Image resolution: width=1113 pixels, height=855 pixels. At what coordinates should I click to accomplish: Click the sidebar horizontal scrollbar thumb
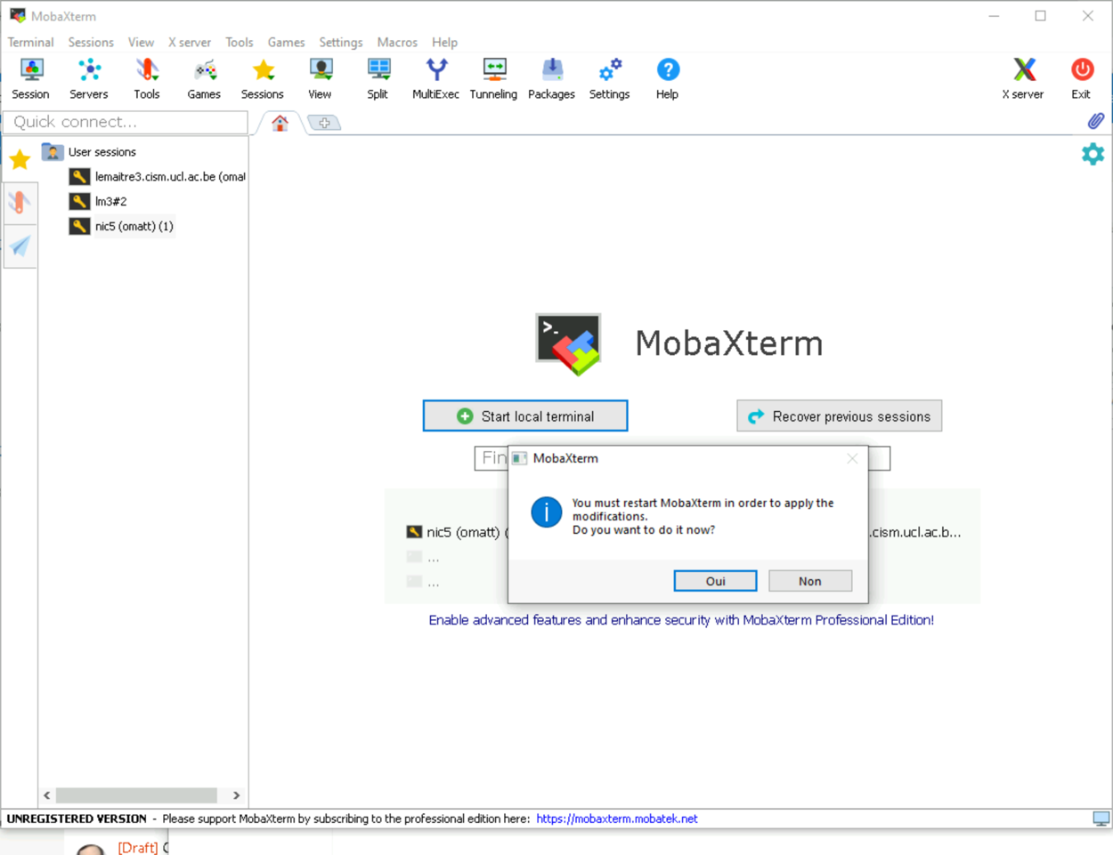[x=136, y=795]
